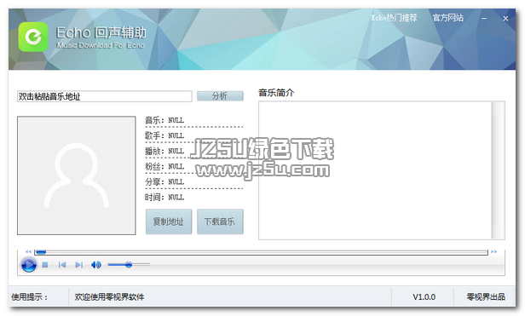This screenshot has width=525, height=316.
Task: Click the rewind double-arrow icon
Action: 28,252
